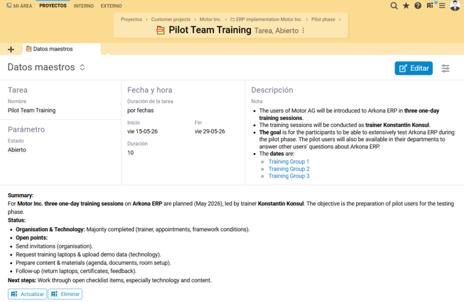This screenshot has width=464, height=302.
Task: Click the Eliminar AI summary button
Action: point(65,294)
